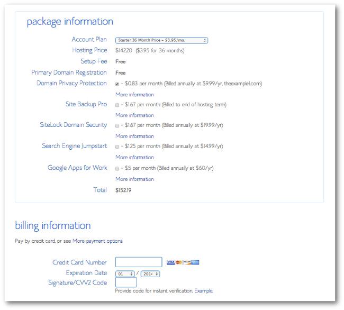
Task: Click the $142.20 hosting price text
Action: point(124,51)
